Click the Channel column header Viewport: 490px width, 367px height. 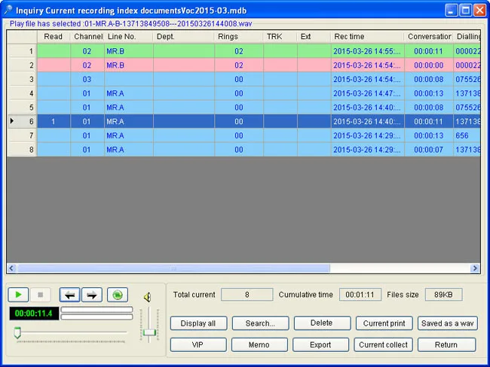pyautogui.click(x=87, y=37)
